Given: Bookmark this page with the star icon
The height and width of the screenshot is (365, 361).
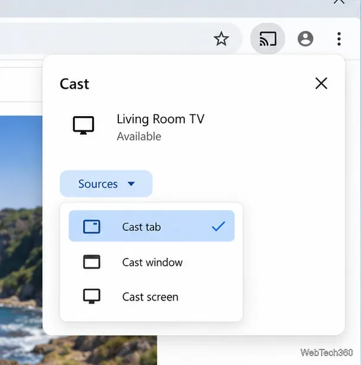Looking at the screenshot, I should [x=221, y=39].
